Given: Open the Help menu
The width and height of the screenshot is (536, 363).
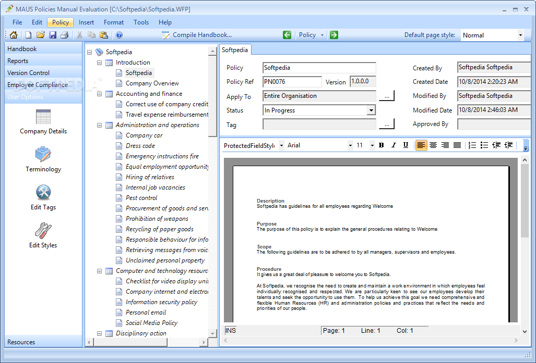Looking at the screenshot, I should (165, 22).
